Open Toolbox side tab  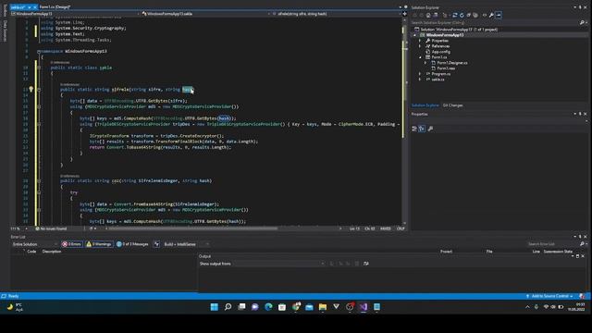[5, 10]
